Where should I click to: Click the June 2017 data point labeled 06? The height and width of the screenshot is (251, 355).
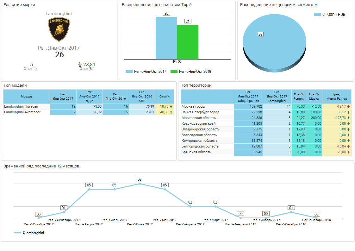click(140, 184)
